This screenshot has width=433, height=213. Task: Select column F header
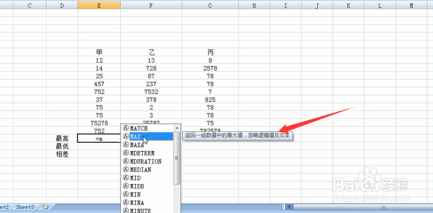[x=151, y=5]
